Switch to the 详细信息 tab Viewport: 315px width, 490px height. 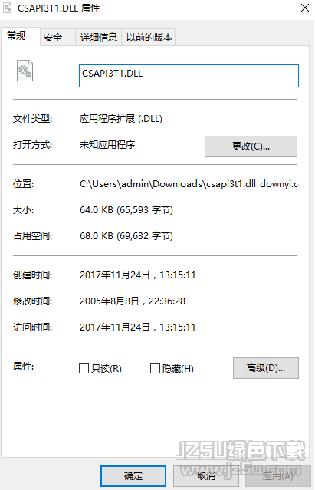(x=98, y=38)
